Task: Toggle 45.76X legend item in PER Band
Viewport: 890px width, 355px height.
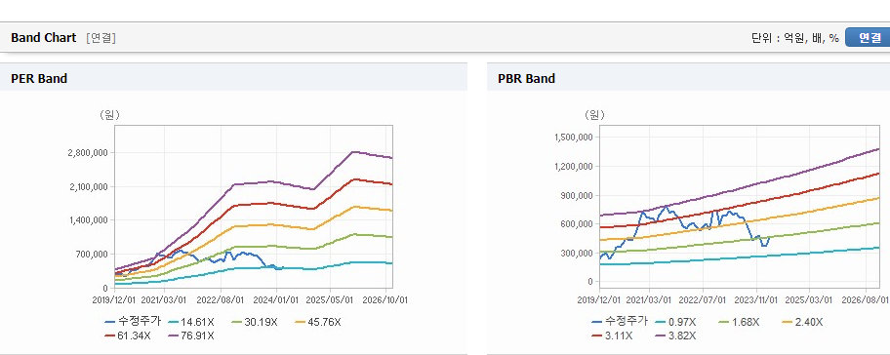Action: [318, 322]
